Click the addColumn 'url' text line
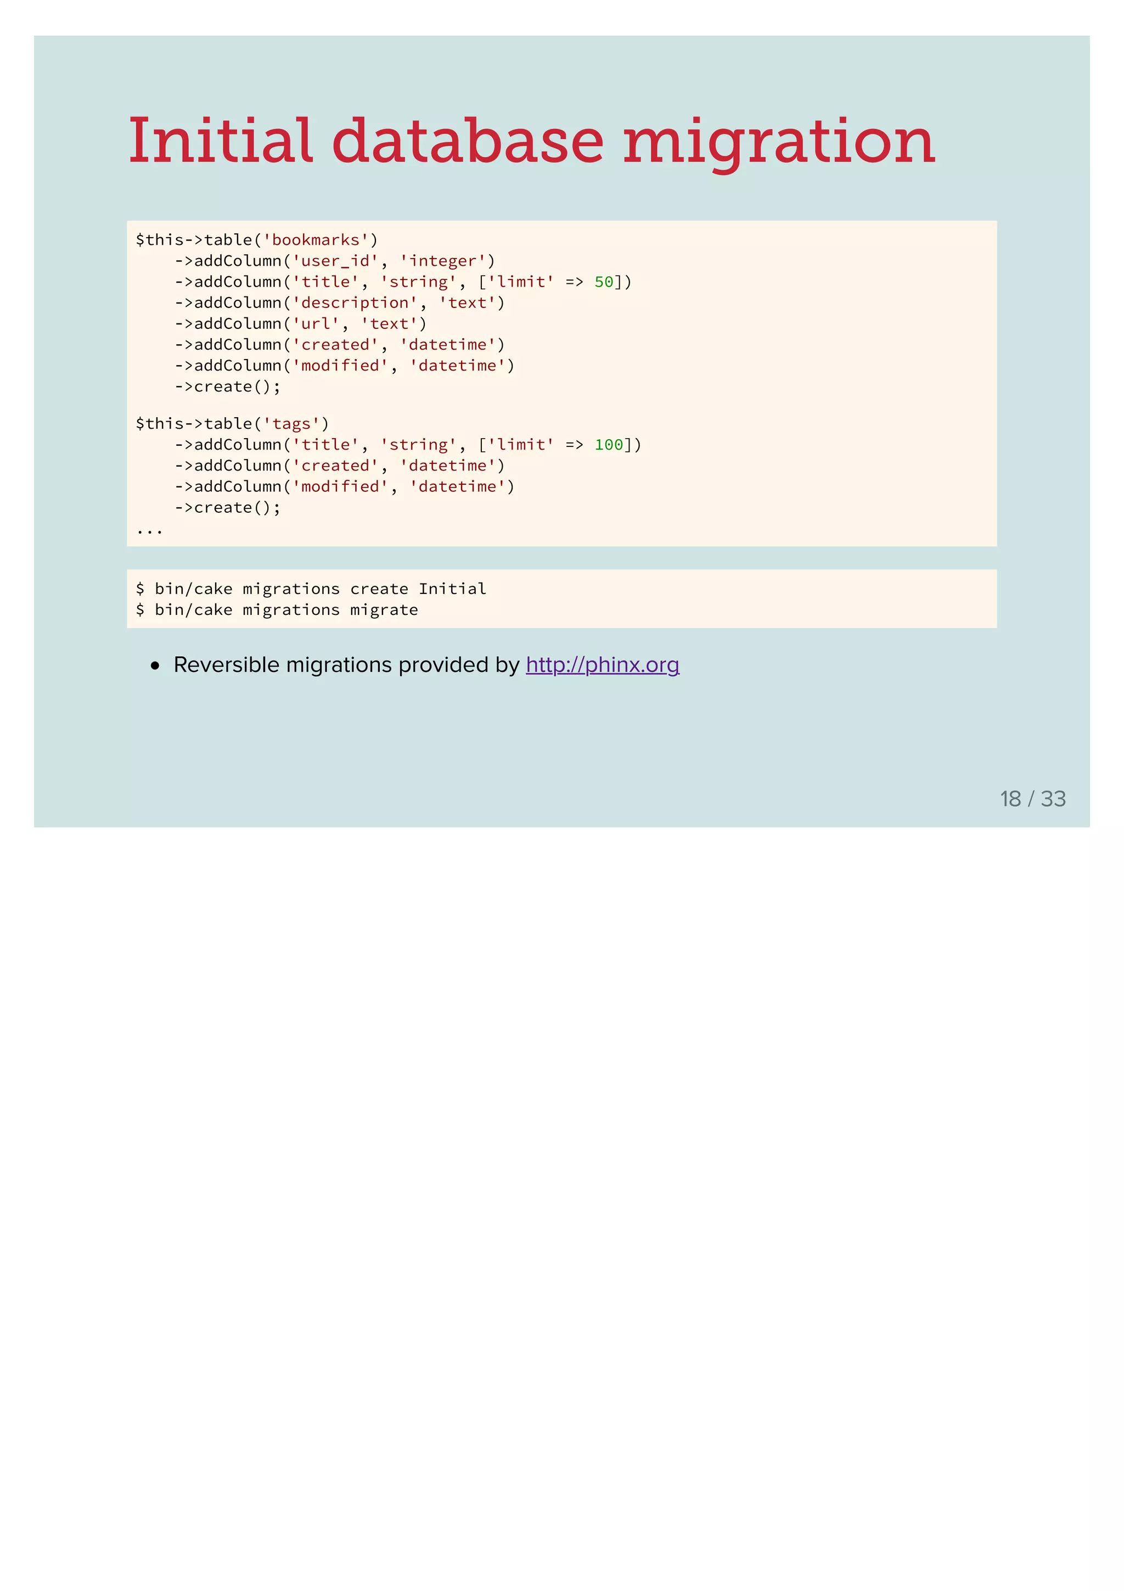Viewport: 1124px width, 1591px height. pos(300,323)
